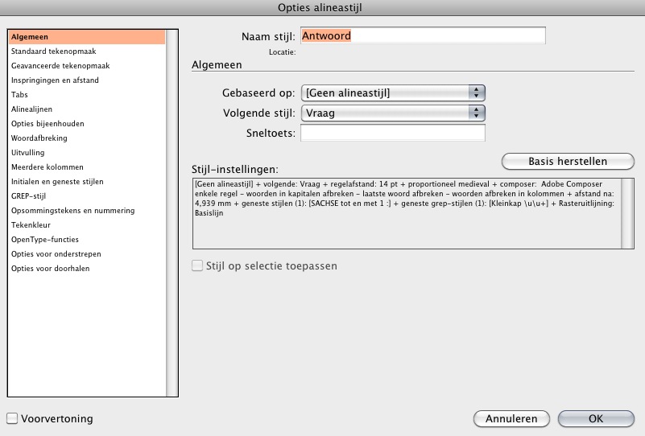Image resolution: width=645 pixels, height=436 pixels.
Task: Select Opties voor doorhalen
Action: click(x=87, y=269)
